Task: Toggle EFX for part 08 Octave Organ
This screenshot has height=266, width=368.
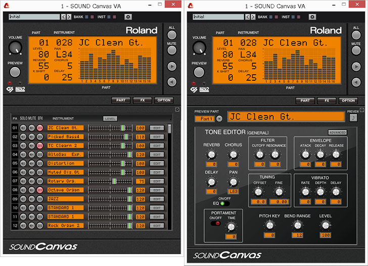Action: (40, 190)
